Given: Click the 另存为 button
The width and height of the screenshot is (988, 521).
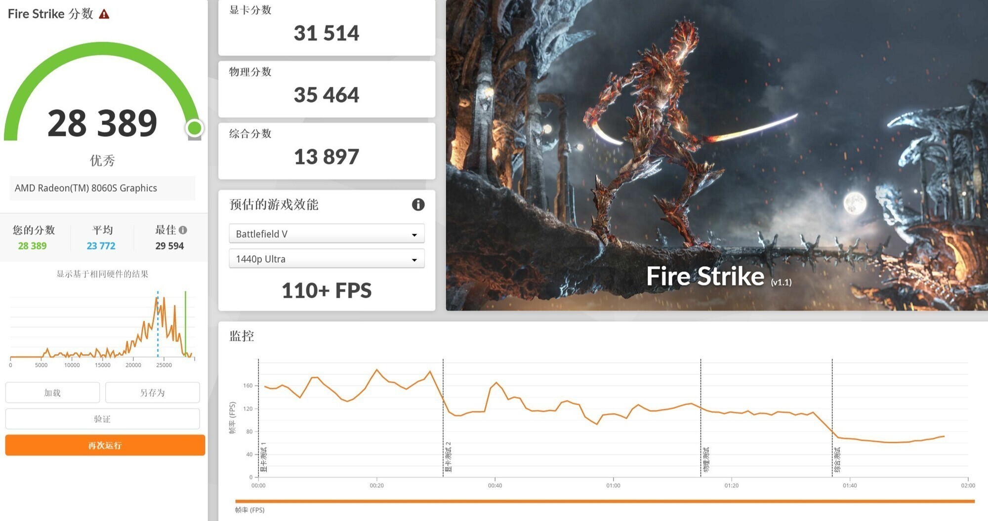Looking at the screenshot, I should coord(152,393).
